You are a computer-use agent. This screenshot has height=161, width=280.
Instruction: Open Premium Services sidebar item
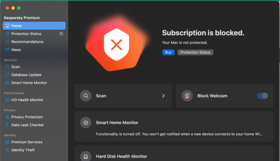click(x=34, y=142)
